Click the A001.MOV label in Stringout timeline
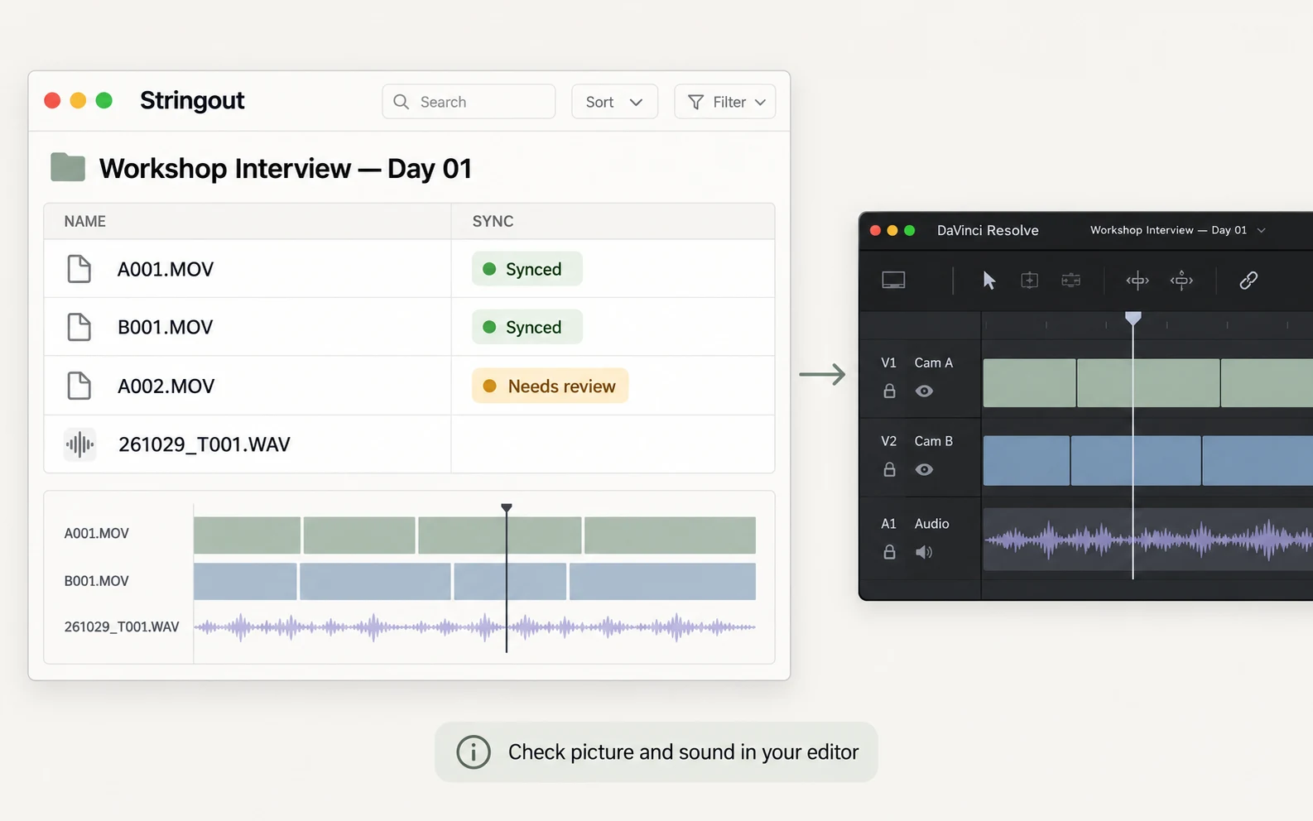This screenshot has height=821, width=1313. tap(97, 534)
